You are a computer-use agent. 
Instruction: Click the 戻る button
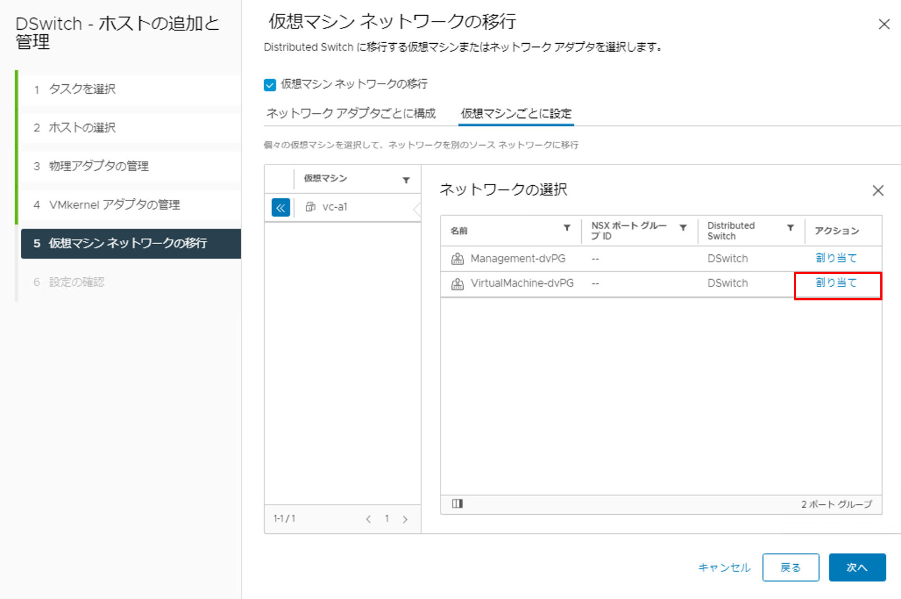pyautogui.click(x=790, y=568)
